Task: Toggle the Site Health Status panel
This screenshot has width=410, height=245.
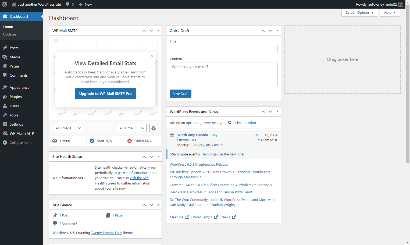Action: pos(158,157)
